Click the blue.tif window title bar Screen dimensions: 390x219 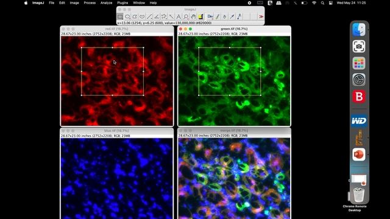click(x=116, y=131)
